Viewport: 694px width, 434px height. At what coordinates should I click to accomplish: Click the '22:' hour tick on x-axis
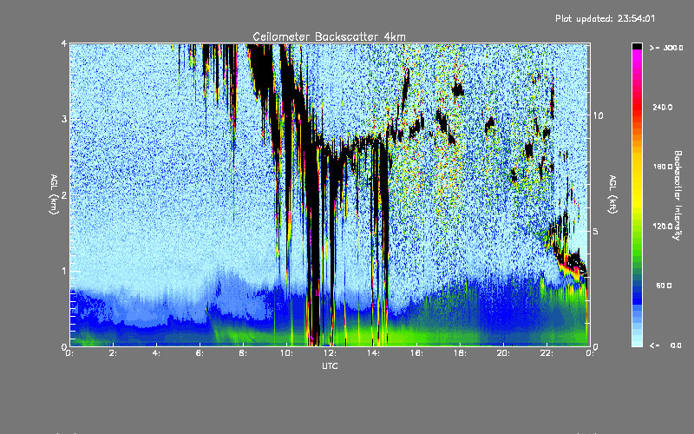coord(547,353)
